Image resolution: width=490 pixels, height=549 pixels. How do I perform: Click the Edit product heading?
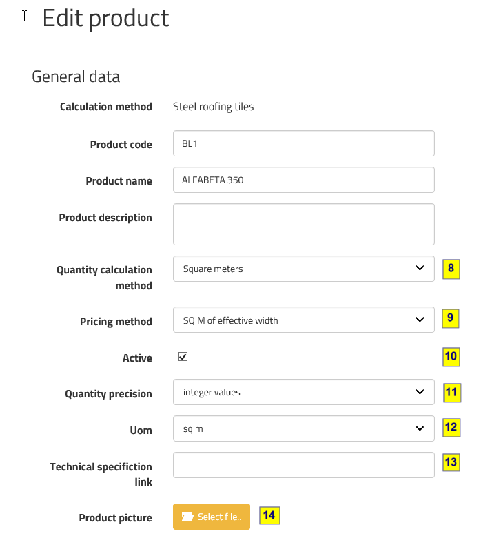coord(105,18)
